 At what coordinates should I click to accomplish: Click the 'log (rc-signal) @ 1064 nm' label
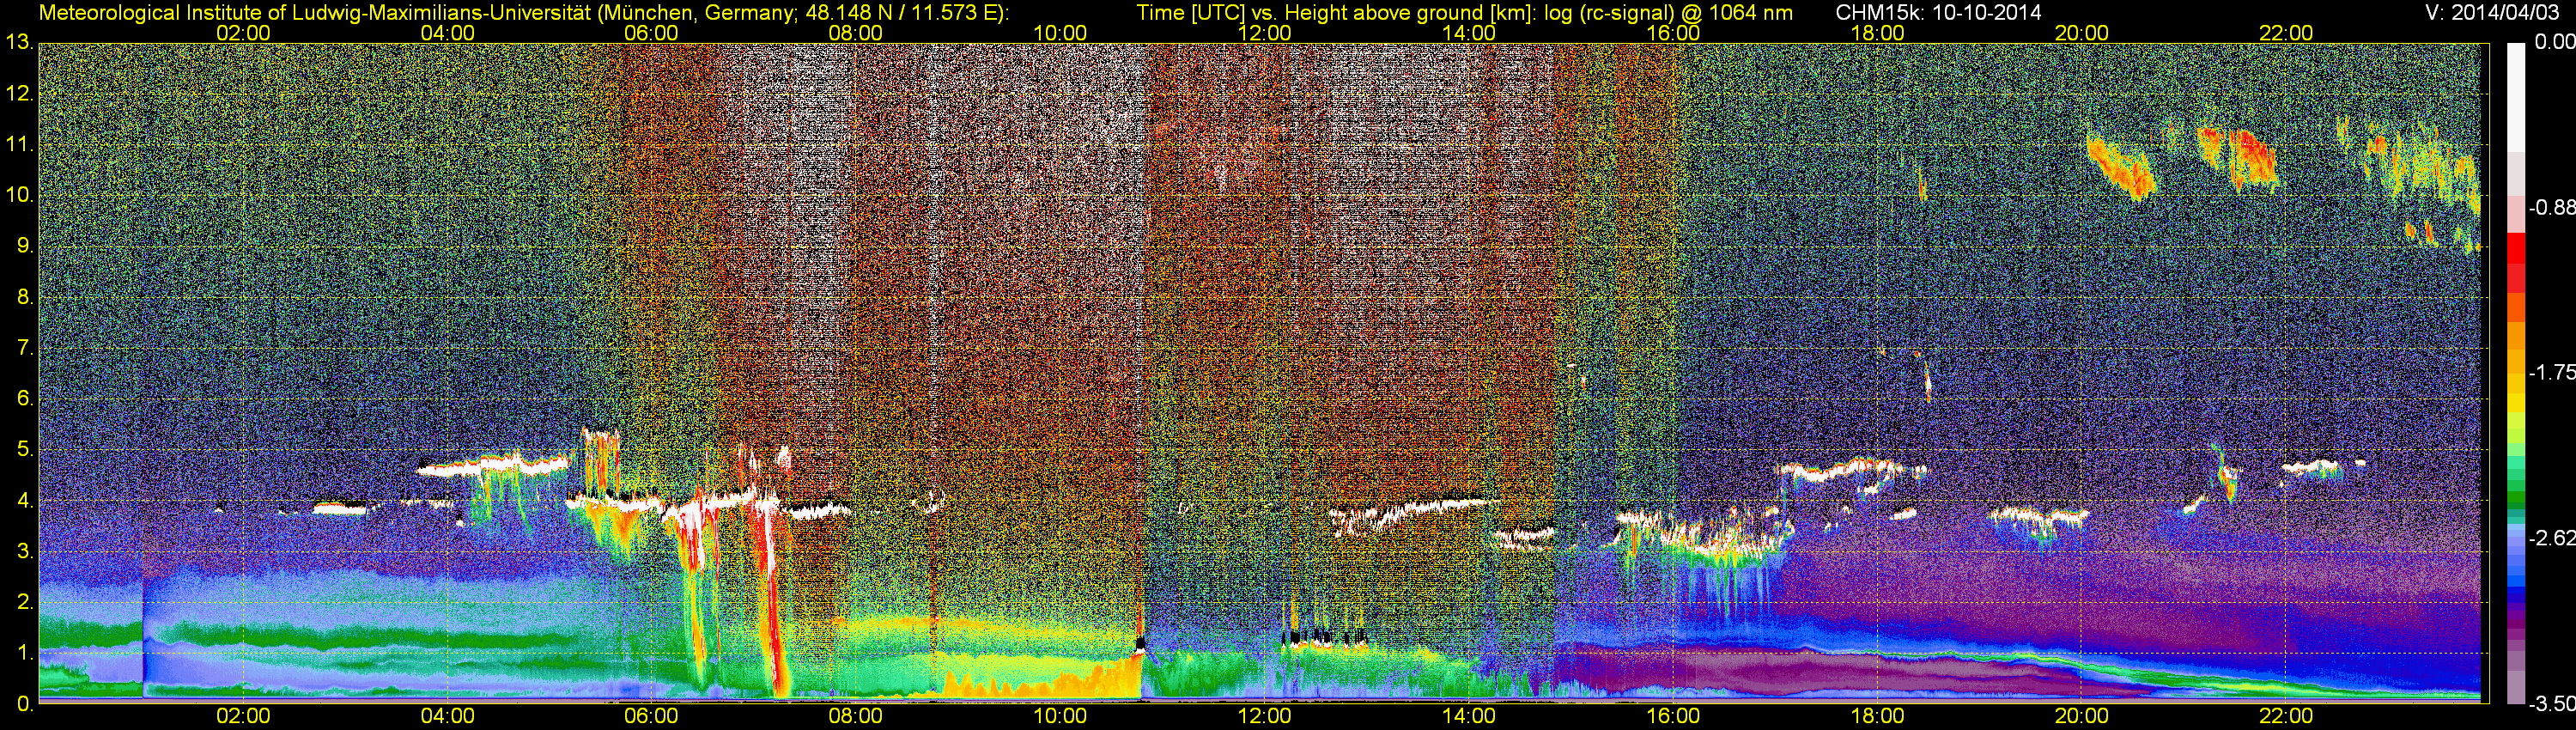[x=1668, y=13]
